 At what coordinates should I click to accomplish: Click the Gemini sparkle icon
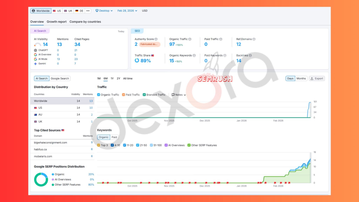click(x=35, y=64)
